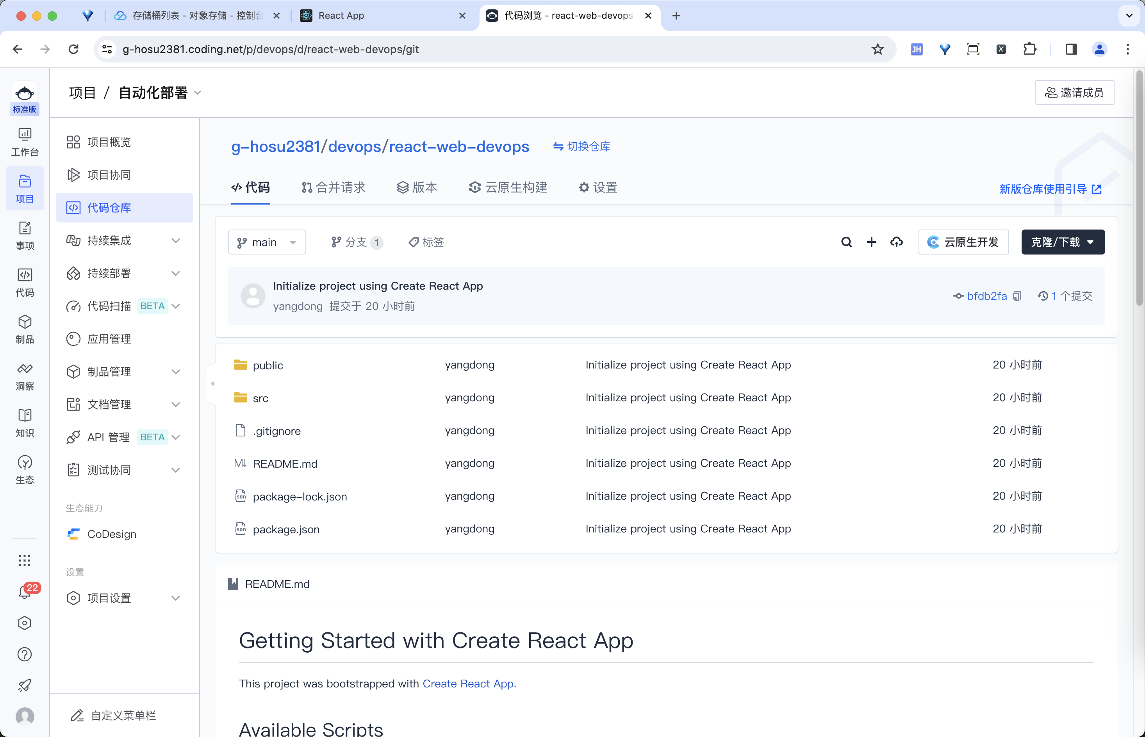Open the 克隆/下载 clone dropdown
Image resolution: width=1145 pixels, height=737 pixels.
click(x=1063, y=242)
